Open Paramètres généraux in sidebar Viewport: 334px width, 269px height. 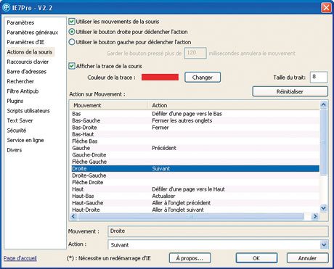click(x=33, y=33)
